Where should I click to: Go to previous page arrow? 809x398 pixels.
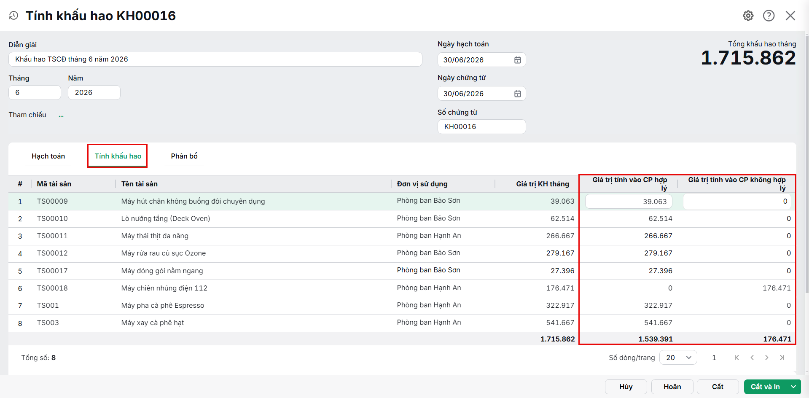coord(752,358)
